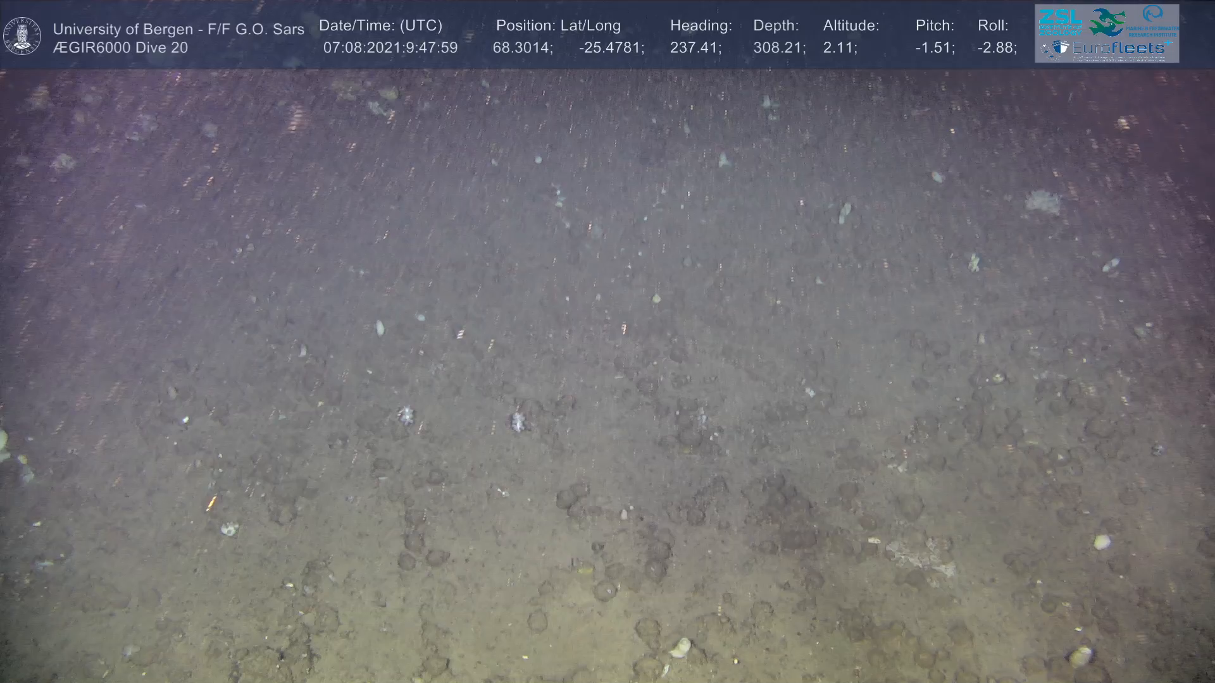1215x683 pixels.
Task: Click the Eurofleets+ wordmark logo
Action: click(x=1119, y=48)
